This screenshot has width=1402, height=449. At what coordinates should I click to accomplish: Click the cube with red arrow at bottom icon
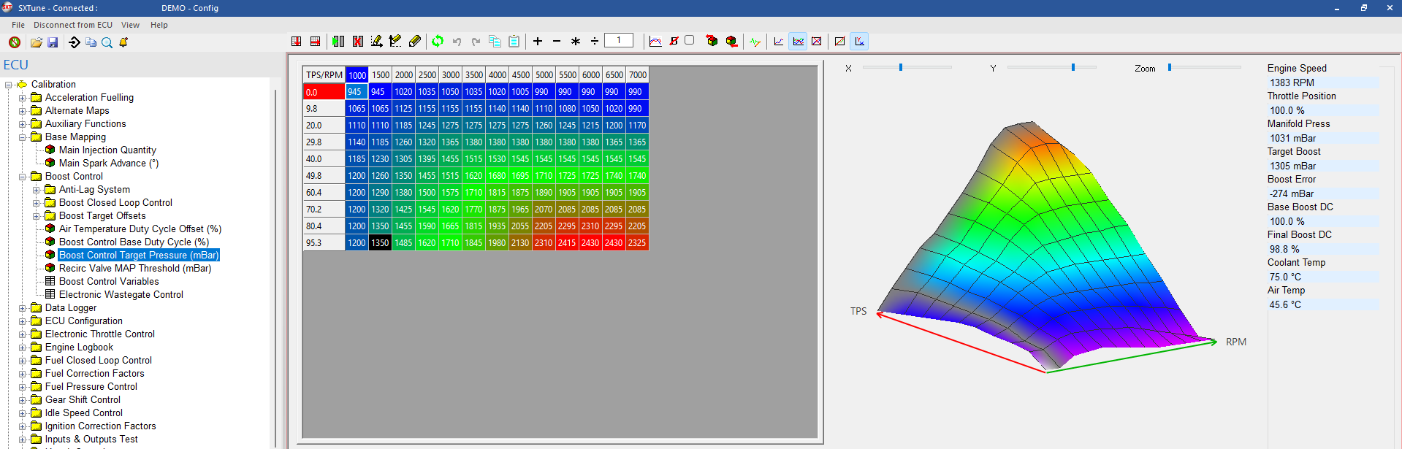coord(731,42)
